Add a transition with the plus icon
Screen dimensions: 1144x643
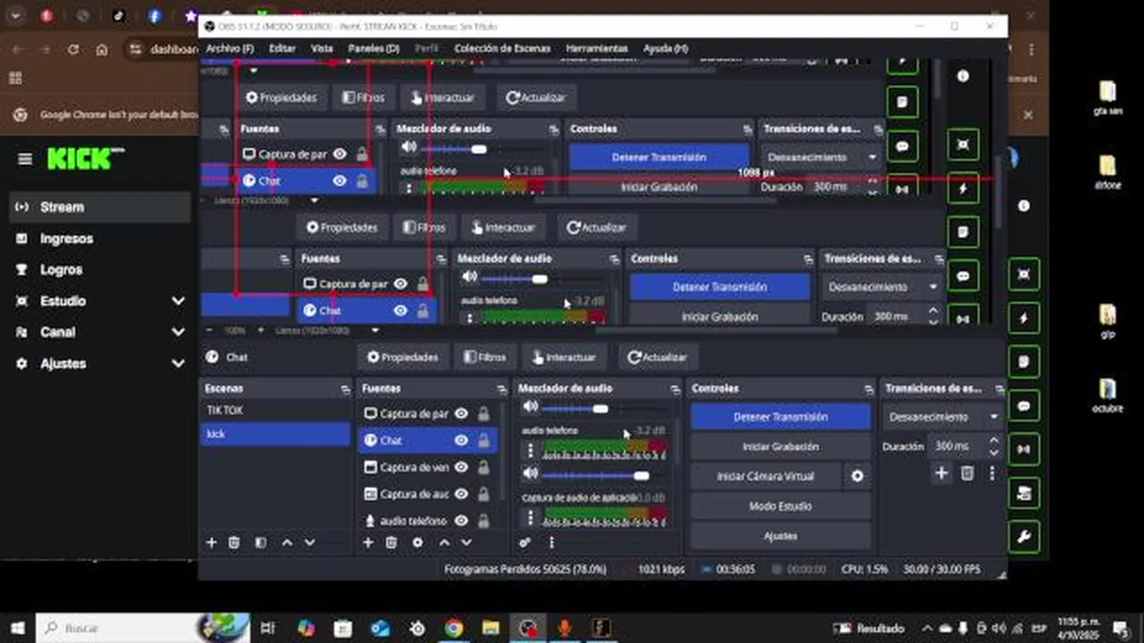(x=941, y=473)
